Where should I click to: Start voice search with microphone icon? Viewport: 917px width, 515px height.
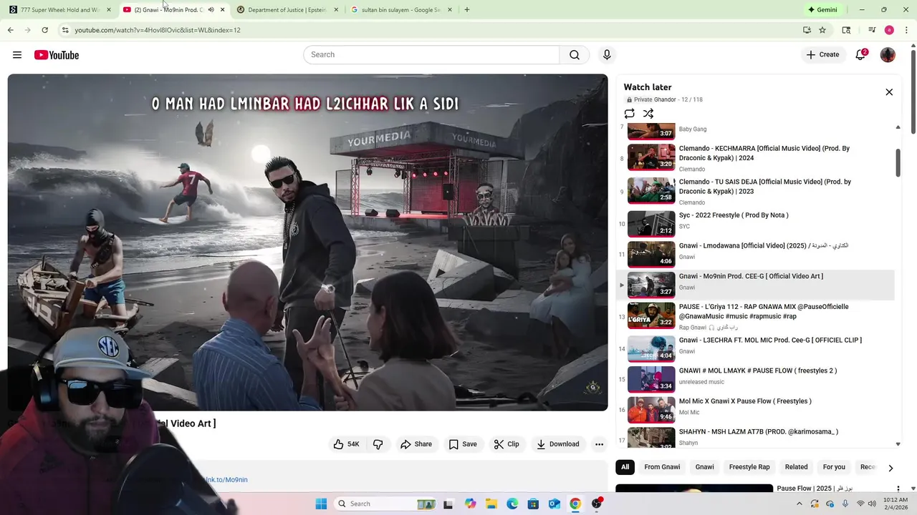pyautogui.click(x=607, y=55)
